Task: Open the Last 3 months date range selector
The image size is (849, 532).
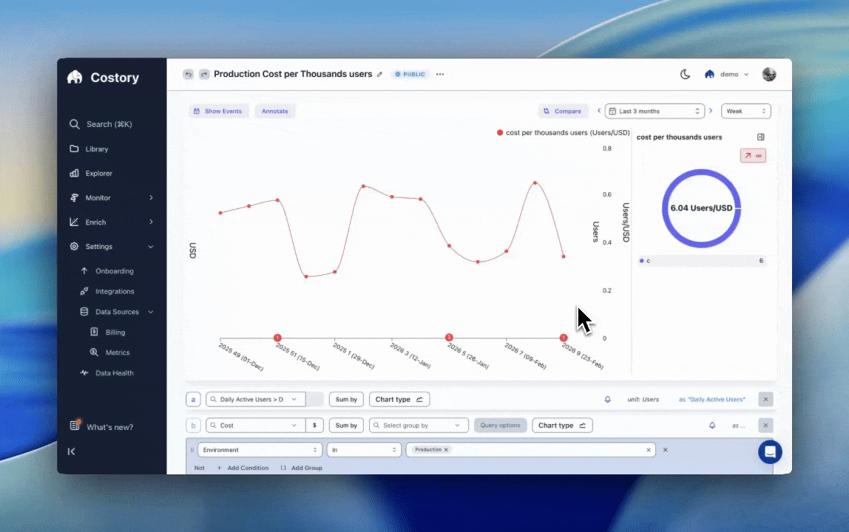Action: pyautogui.click(x=654, y=111)
